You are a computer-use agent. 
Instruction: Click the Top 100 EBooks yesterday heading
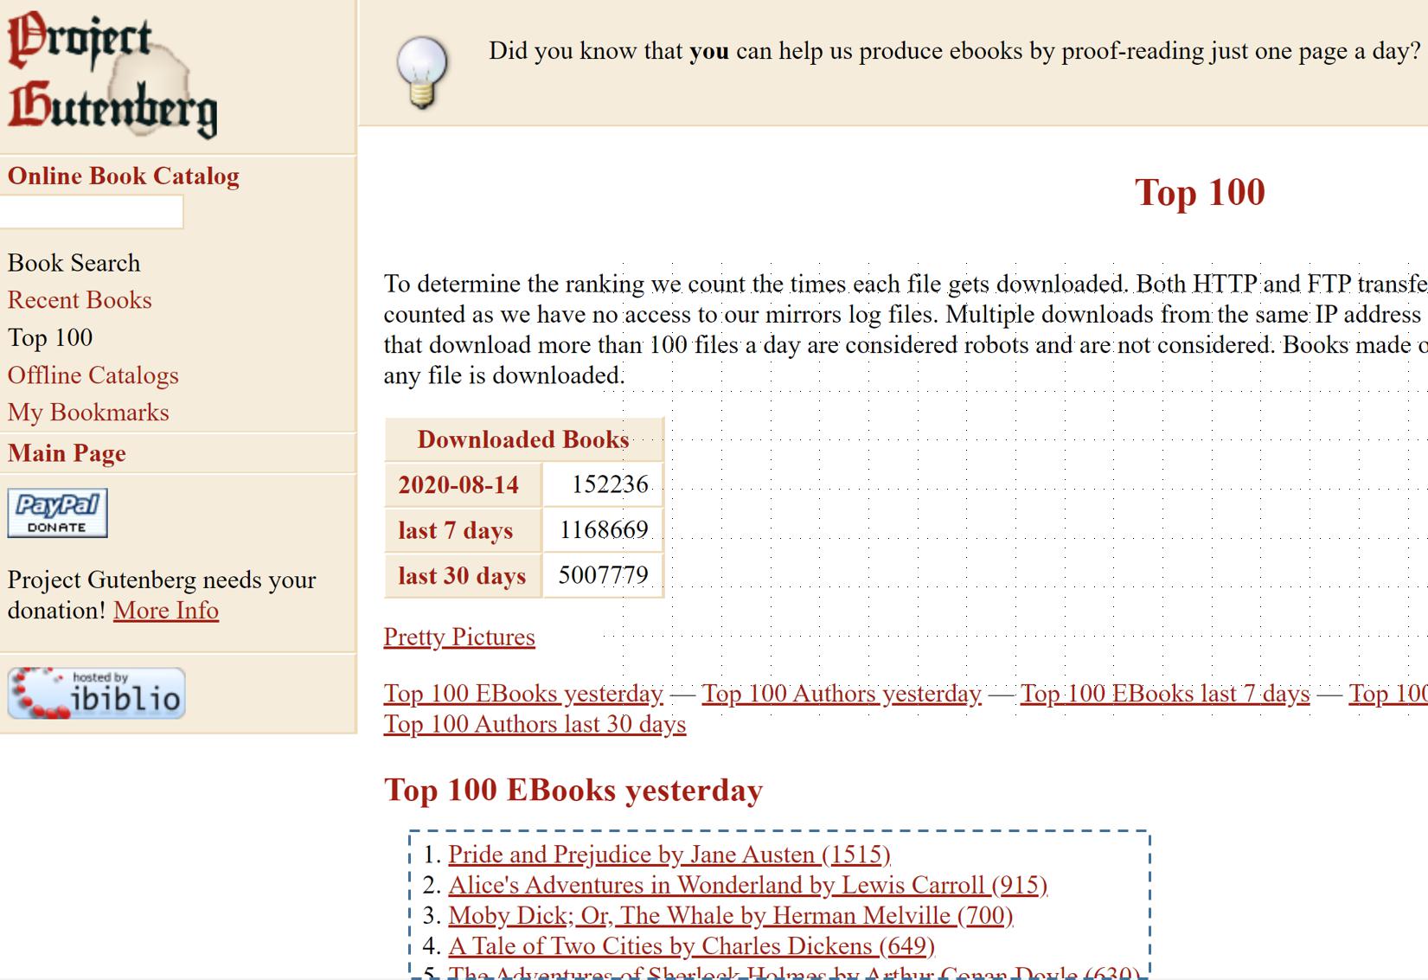[573, 791]
